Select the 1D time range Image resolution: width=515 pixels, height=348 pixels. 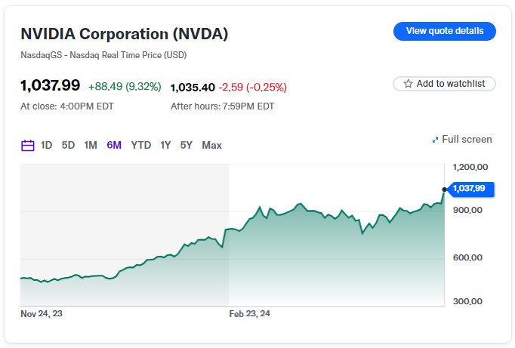click(47, 145)
